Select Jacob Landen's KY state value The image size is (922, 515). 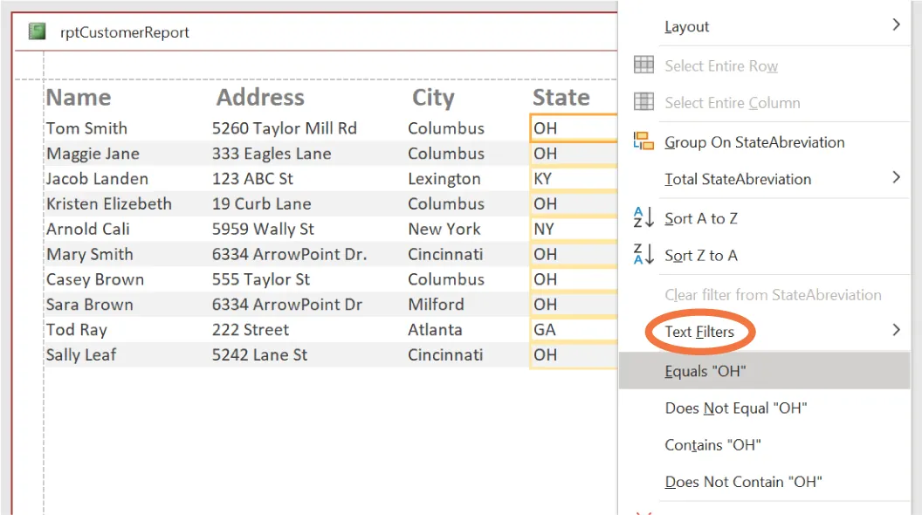[x=572, y=178]
